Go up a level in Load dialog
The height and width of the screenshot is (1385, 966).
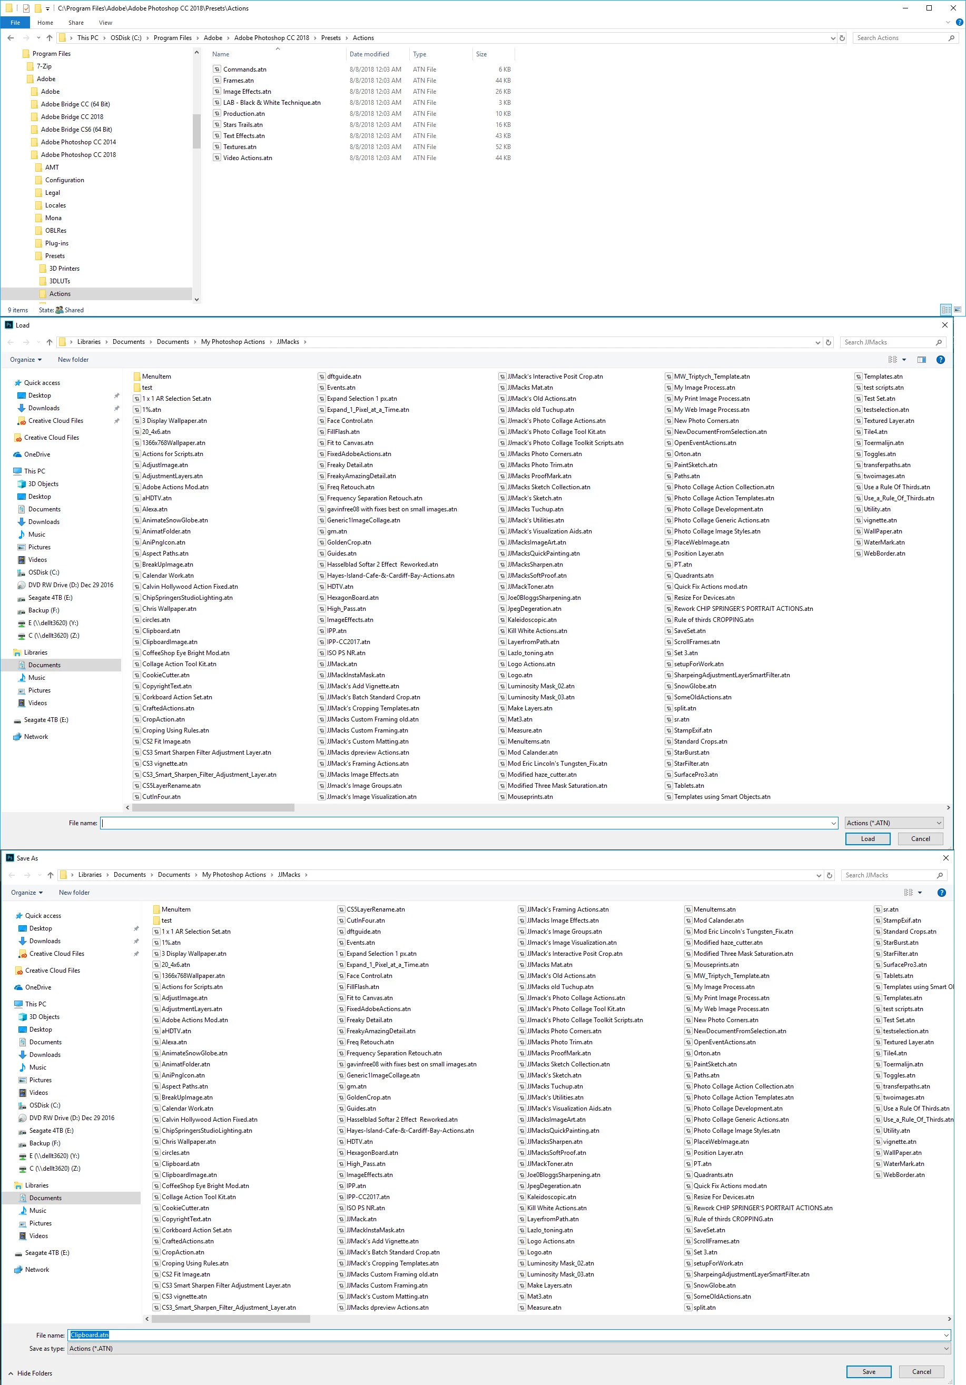[50, 342]
